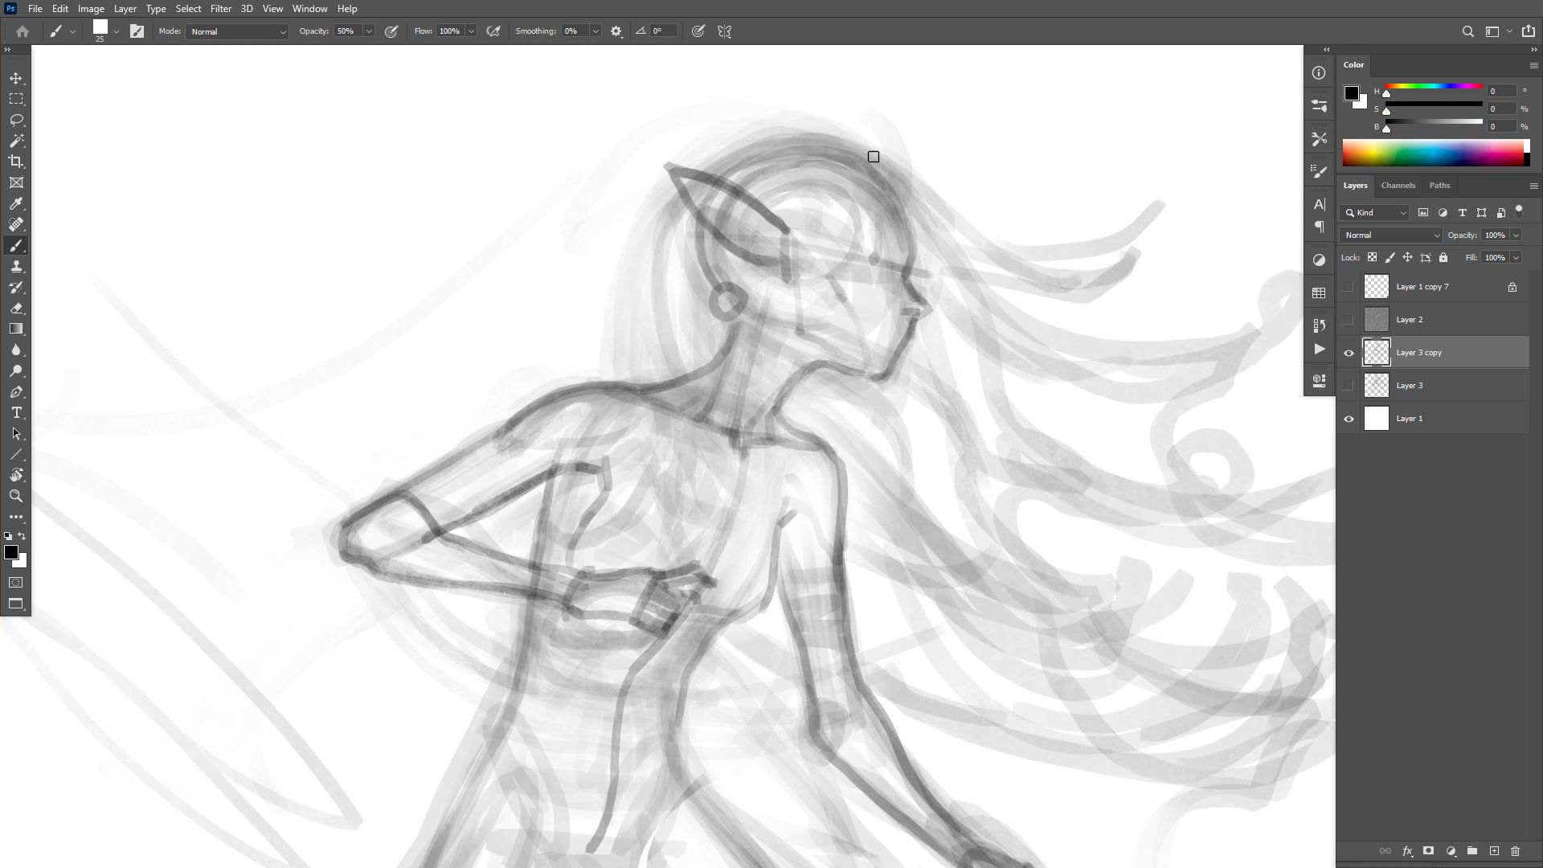The width and height of the screenshot is (1543, 868).
Task: Hide the Layer 3 copy layer
Action: [x=1349, y=353]
